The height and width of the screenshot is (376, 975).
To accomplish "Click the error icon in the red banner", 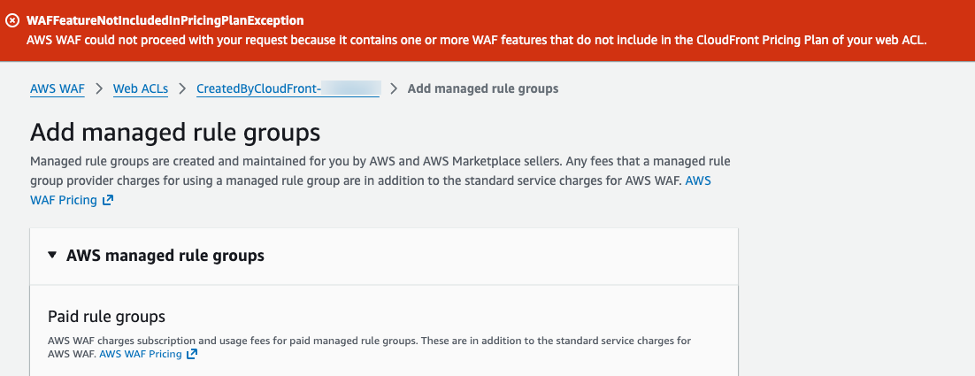I will 12,20.
